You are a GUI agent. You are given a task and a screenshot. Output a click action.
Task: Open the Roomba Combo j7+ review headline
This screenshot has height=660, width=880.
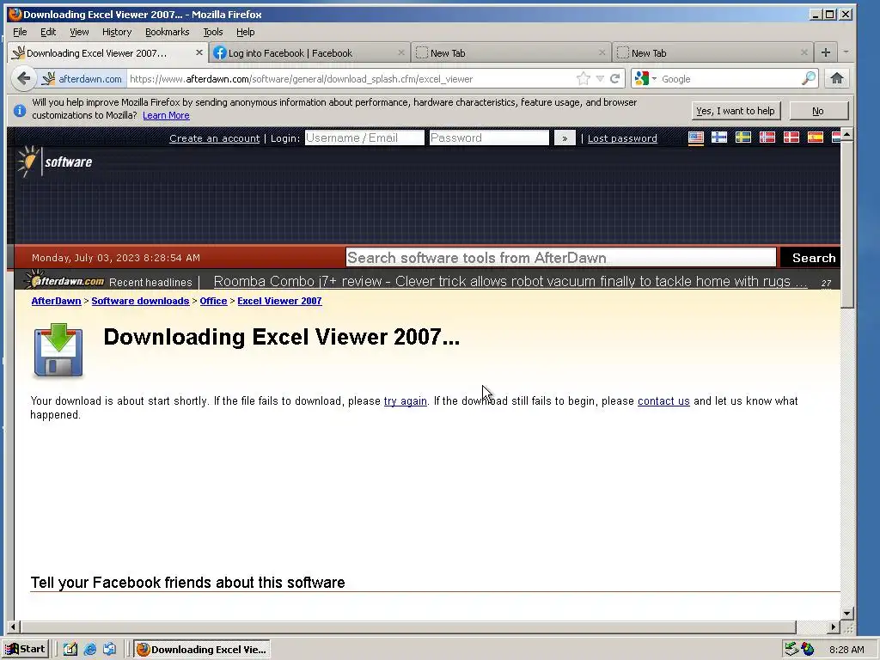click(x=510, y=281)
